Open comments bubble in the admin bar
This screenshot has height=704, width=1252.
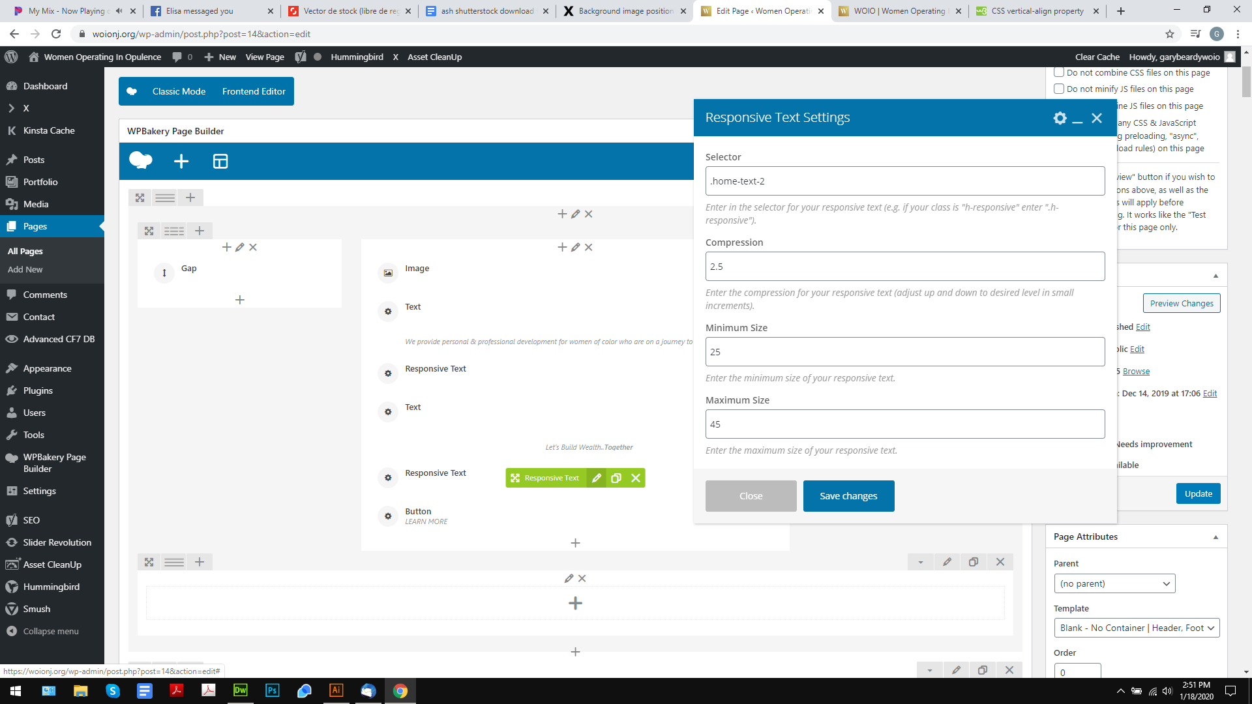click(182, 57)
